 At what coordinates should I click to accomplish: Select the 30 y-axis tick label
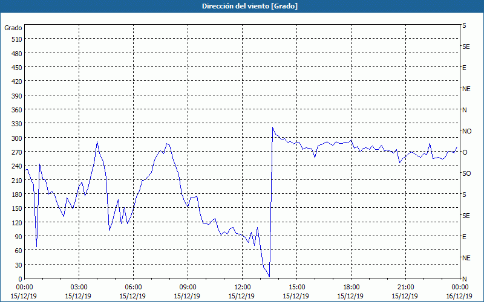pos(19,265)
